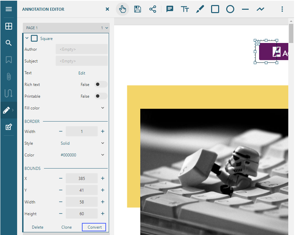
Task: Click the Height value field 60
Action: click(x=82, y=214)
